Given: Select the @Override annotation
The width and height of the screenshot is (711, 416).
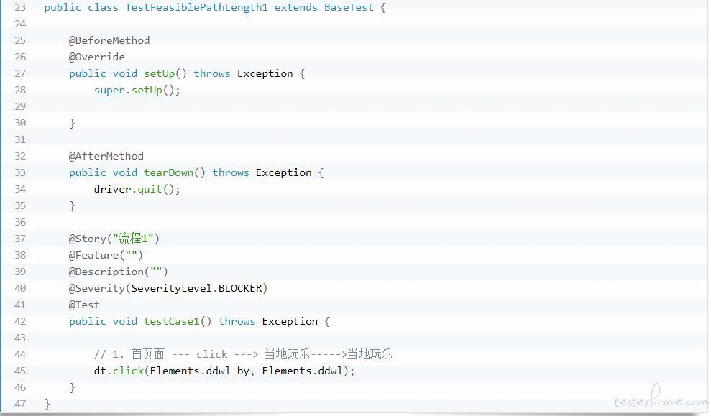Looking at the screenshot, I should [x=96, y=57].
